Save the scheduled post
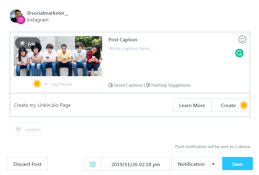 (x=237, y=164)
